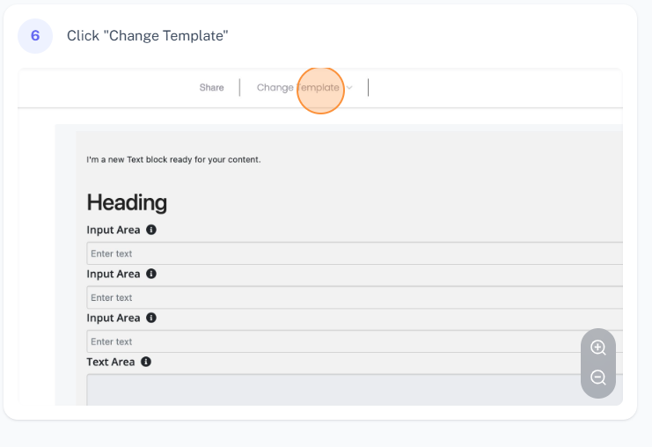Click info icon beside second Input Area
Image resolution: width=652 pixels, height=447 pixels.
151,274
